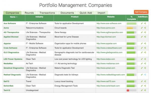
Task: Open edit pencil for GLX Diagnostics
Action: pos(142,52)
